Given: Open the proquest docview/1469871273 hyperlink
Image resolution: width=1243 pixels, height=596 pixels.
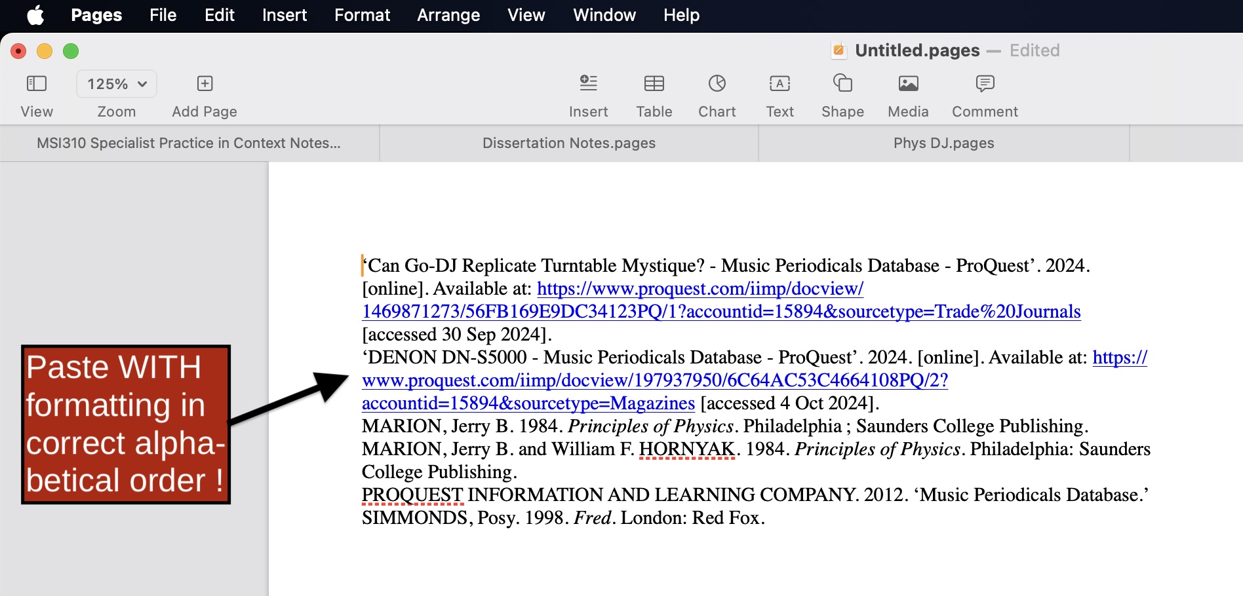Looking at the screenshot, I should click(721, 311).
